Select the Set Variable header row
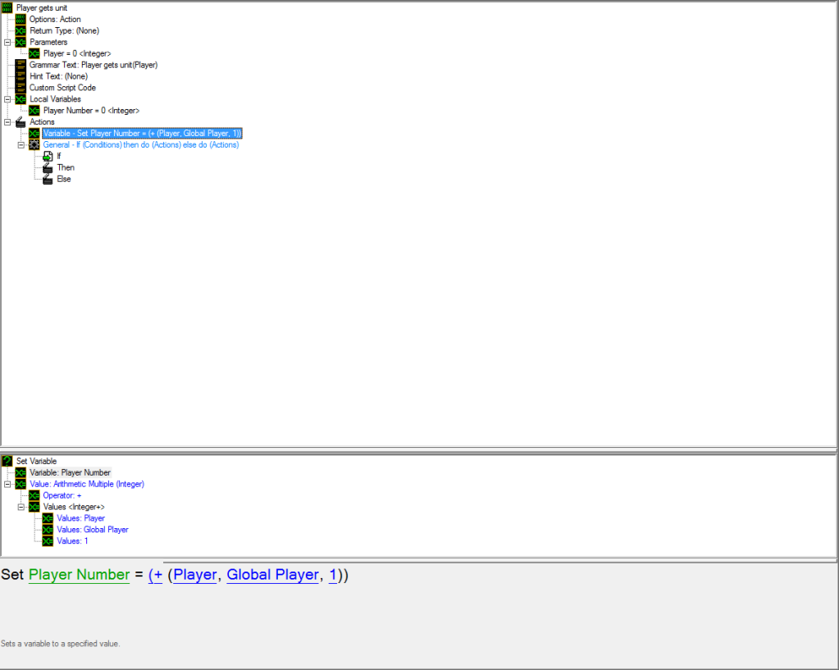The image size is (839, 670). click(x=36, y=461)
